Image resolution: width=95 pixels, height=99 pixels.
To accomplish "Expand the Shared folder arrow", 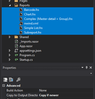I will (x=10, y=37).
